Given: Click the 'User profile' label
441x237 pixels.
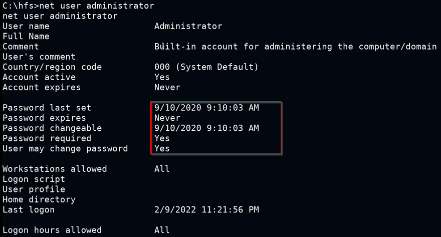Looking at the screenshot, I should [x=34, y=189].
